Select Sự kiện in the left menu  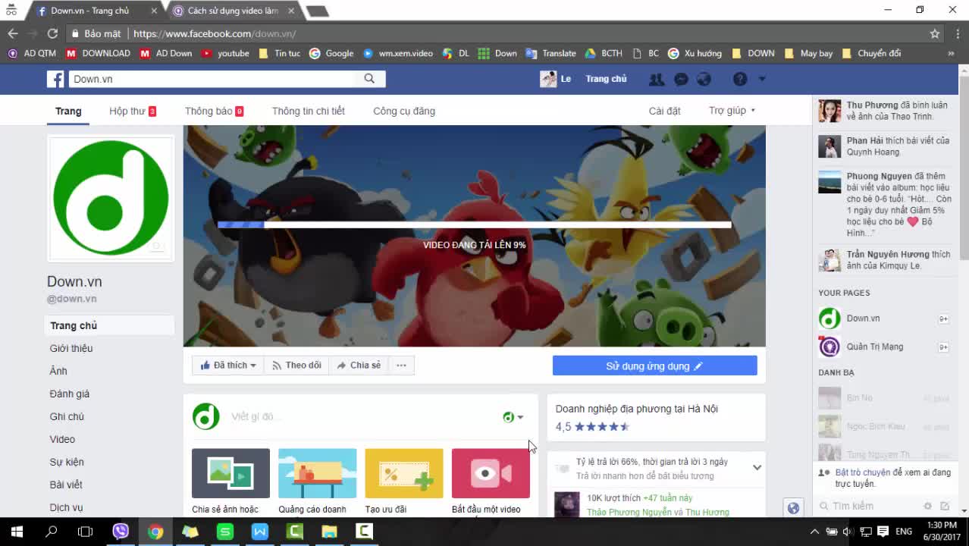[67, 462]
